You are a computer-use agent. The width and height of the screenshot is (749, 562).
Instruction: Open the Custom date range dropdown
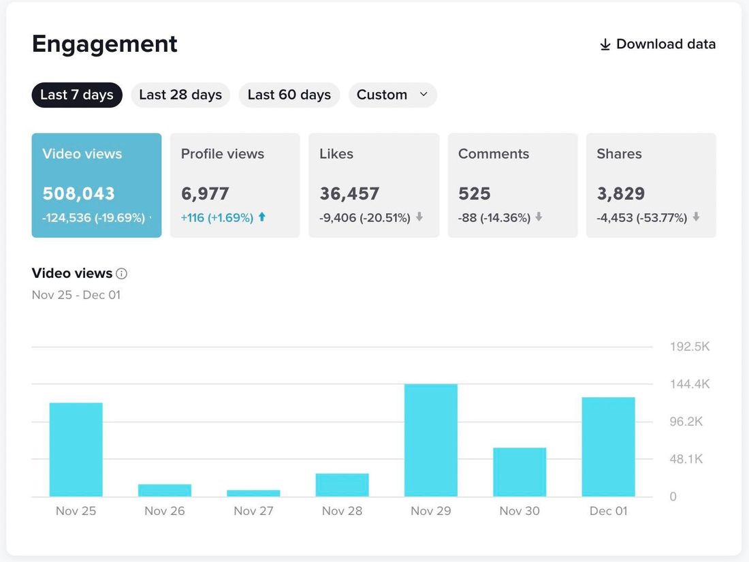pos(392,95)
